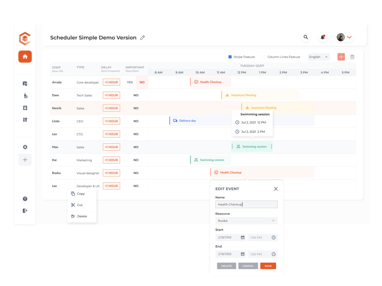This screenshot has height=286, width=382.
Task: Open the Resource dropdown showing Ruoka
Action: [246, 220]
